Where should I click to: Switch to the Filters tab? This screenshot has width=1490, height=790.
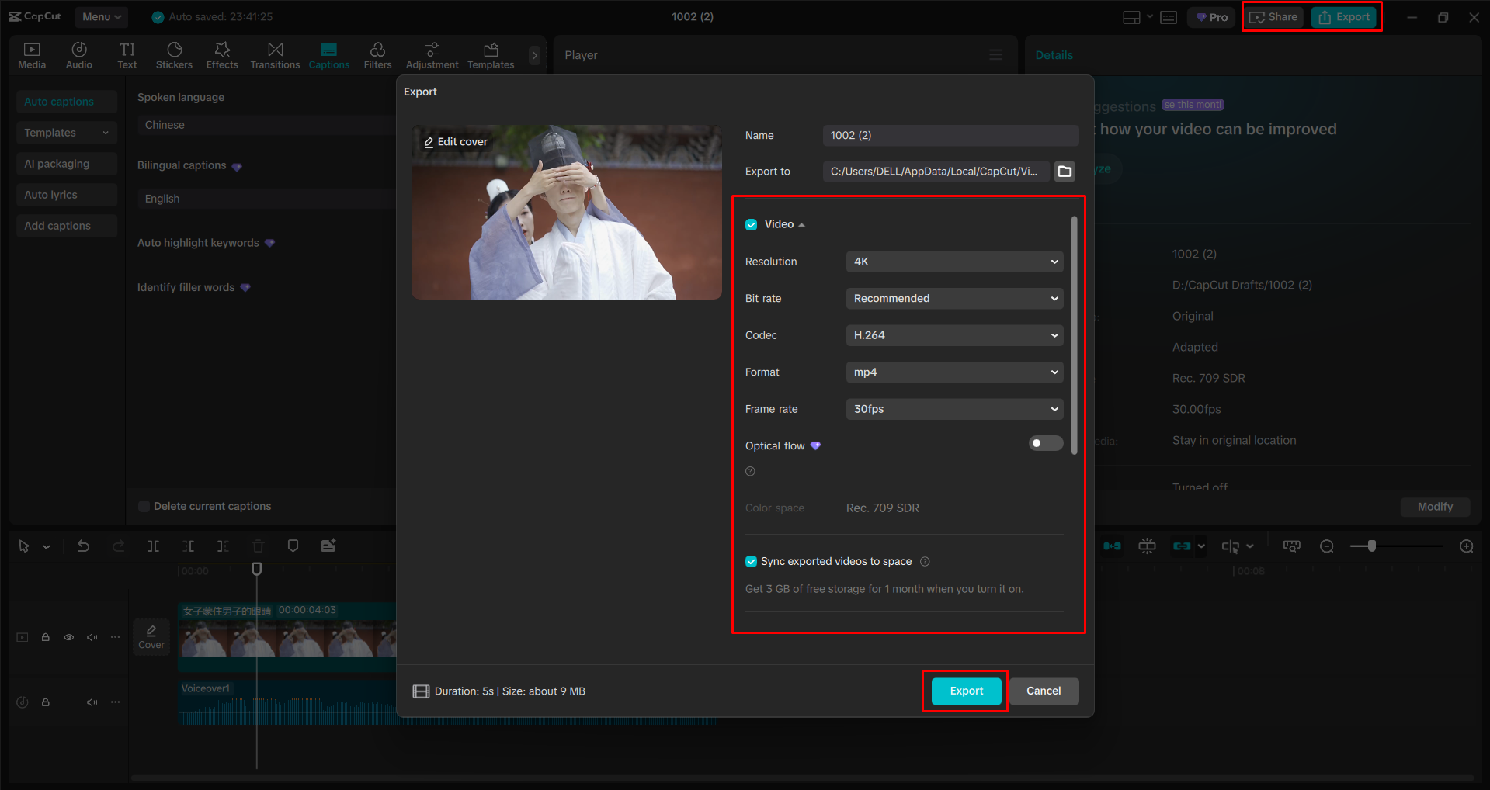377,55
